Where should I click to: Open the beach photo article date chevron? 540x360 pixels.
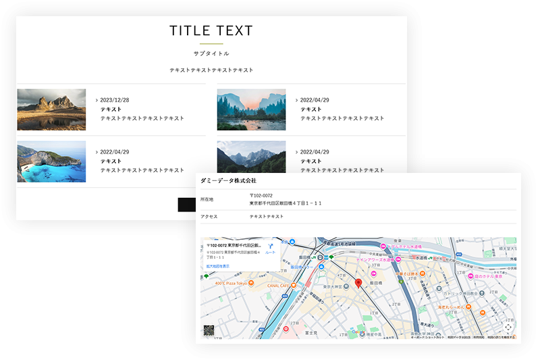(97, 153)
